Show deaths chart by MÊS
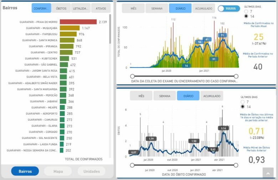Screen dimensions: 278x180 click(141, 96)
